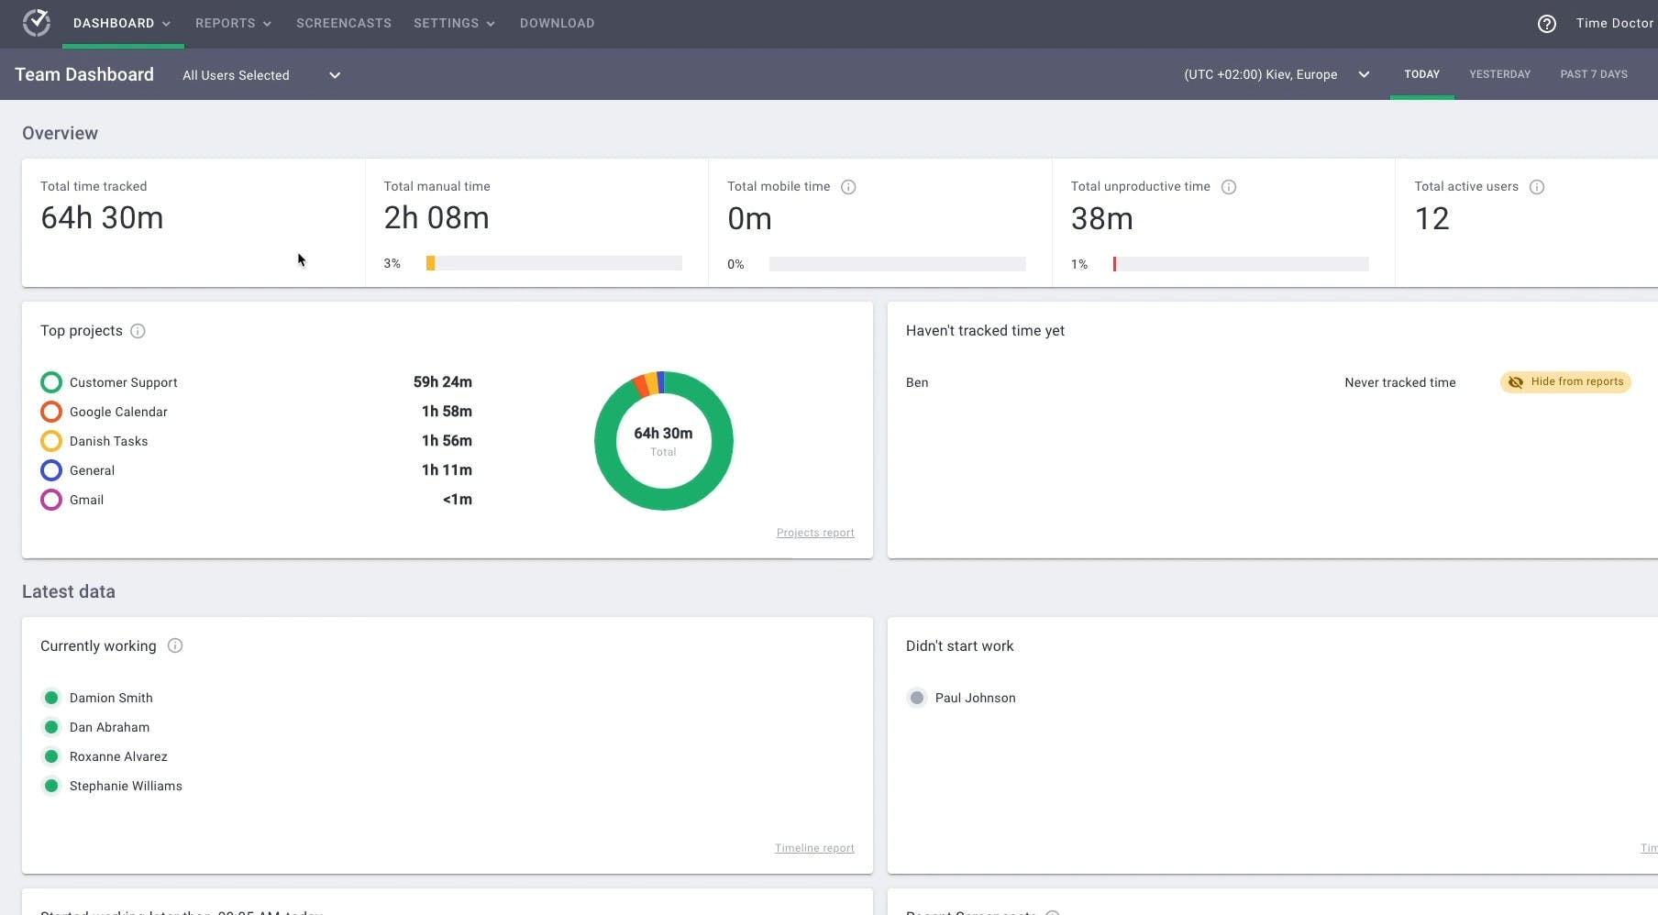The image size is (1658, 915).
Task: Click the Time Doctor logo icon
Action: (37, 23)
